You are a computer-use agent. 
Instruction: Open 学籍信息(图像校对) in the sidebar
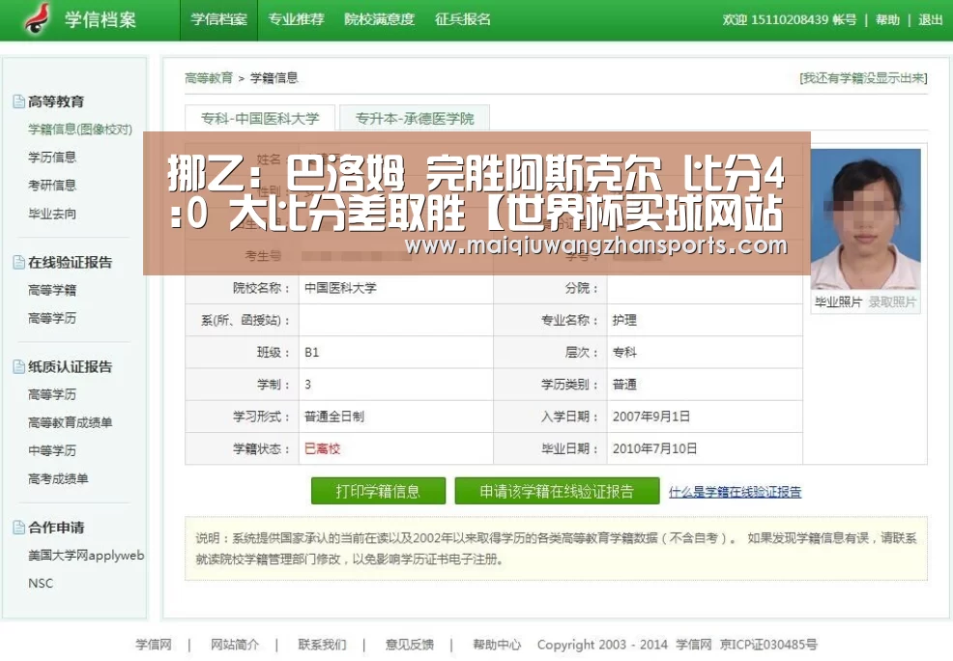80,129
